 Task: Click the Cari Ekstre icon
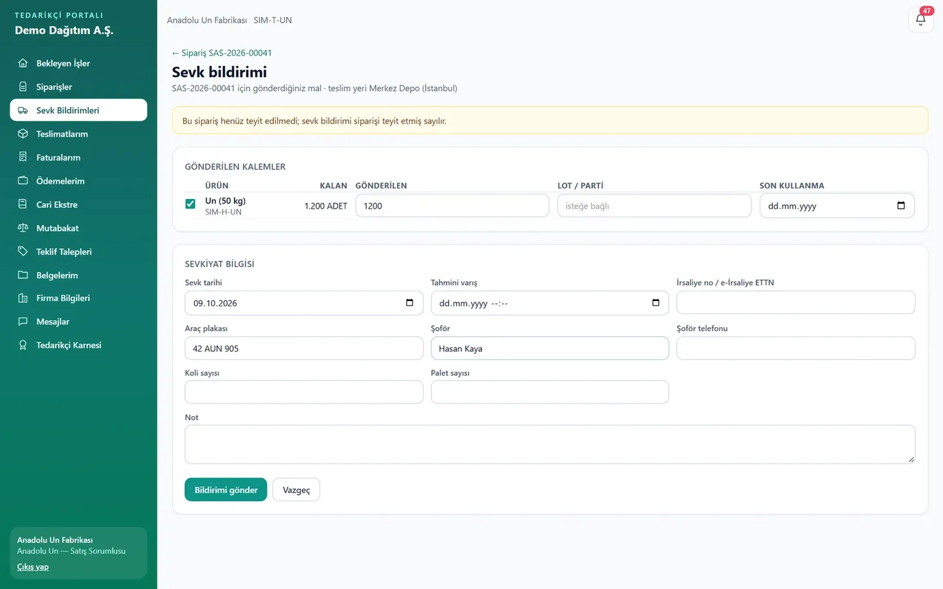(23, 204)
